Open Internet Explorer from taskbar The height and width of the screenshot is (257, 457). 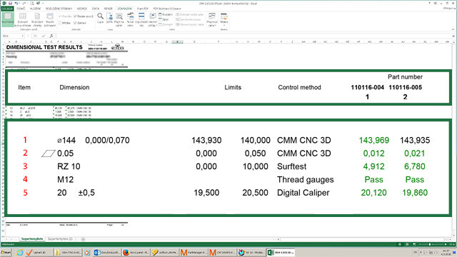pyautogui.click(x=20, y=252)
